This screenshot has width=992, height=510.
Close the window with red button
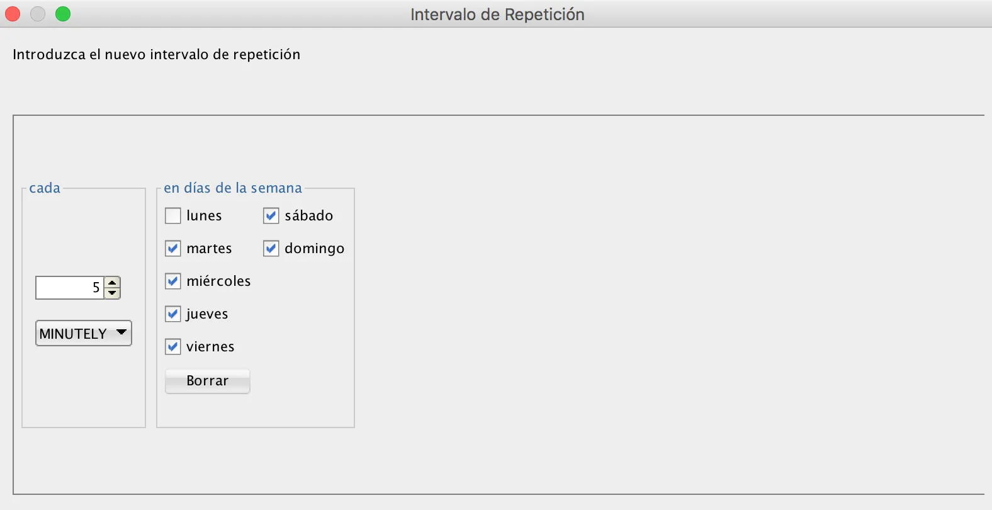coord(13,14)
